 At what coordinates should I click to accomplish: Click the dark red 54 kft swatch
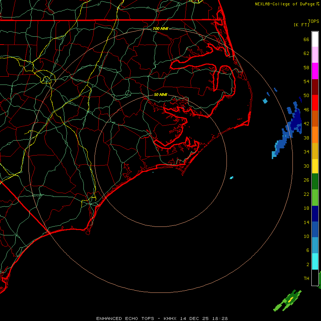[x=315, y=87]
